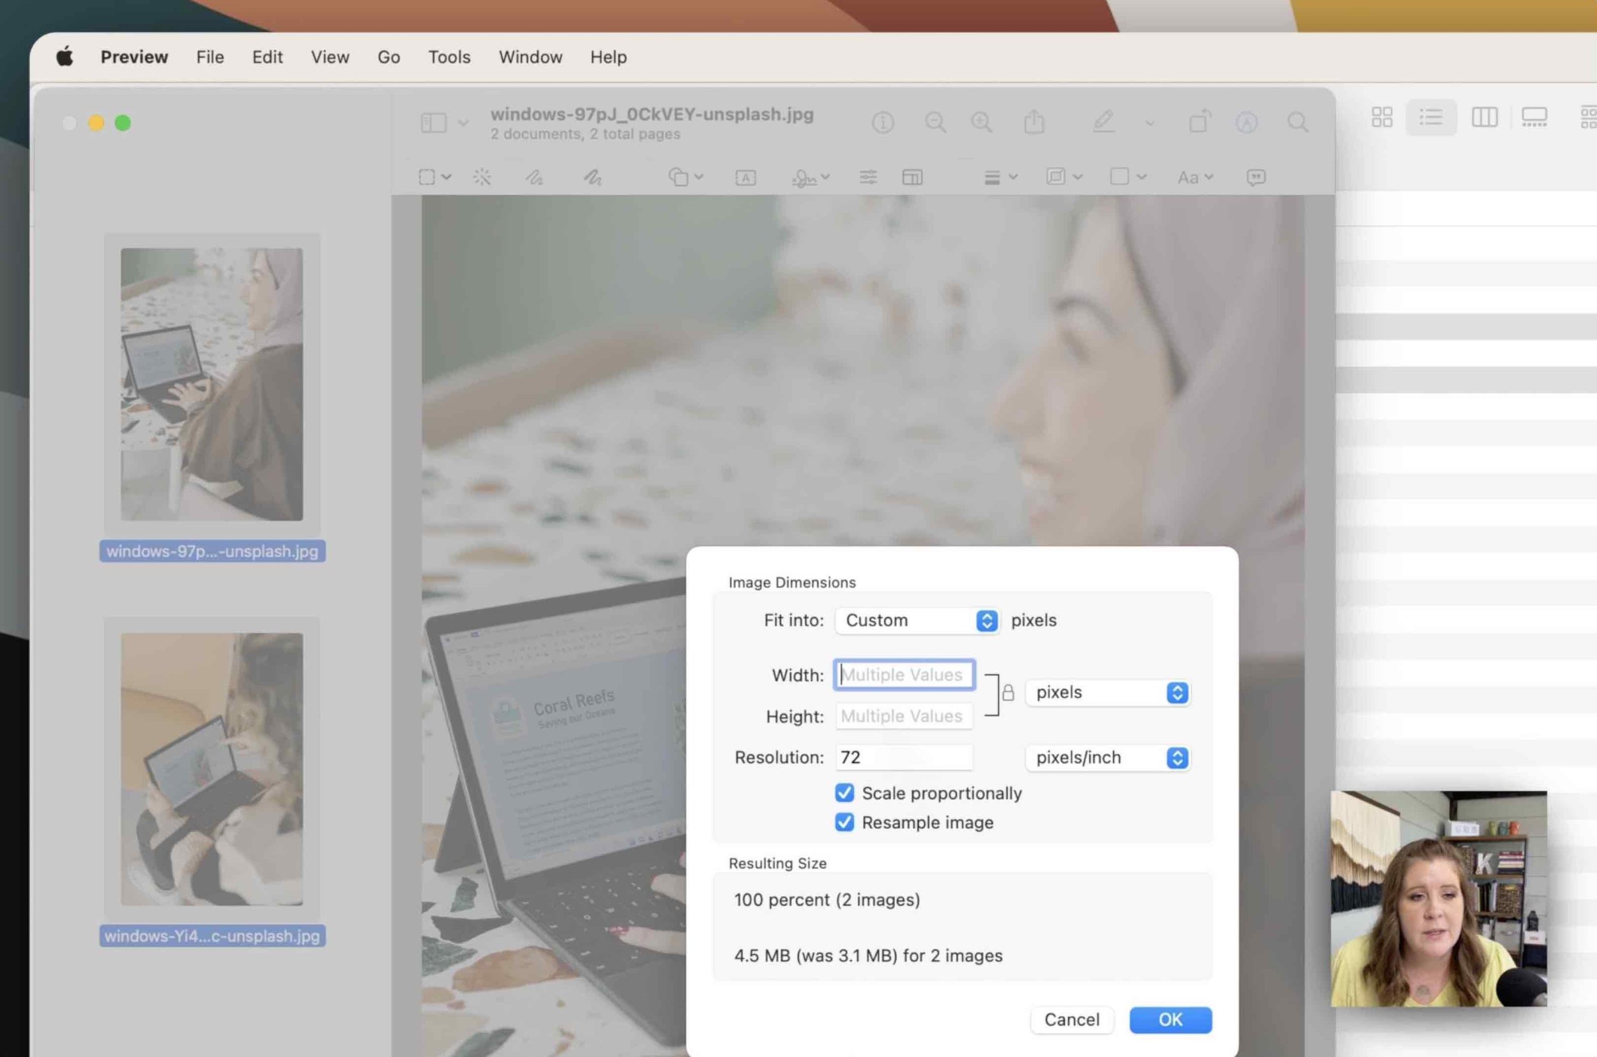Viewport: 1597px width, 1057px height.
Task: Open the Shapes tool menu
Action: [x=685, y=177]
